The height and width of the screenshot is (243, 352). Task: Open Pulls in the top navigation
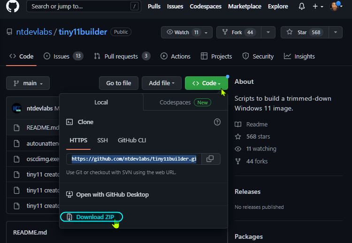coord(154,6)
